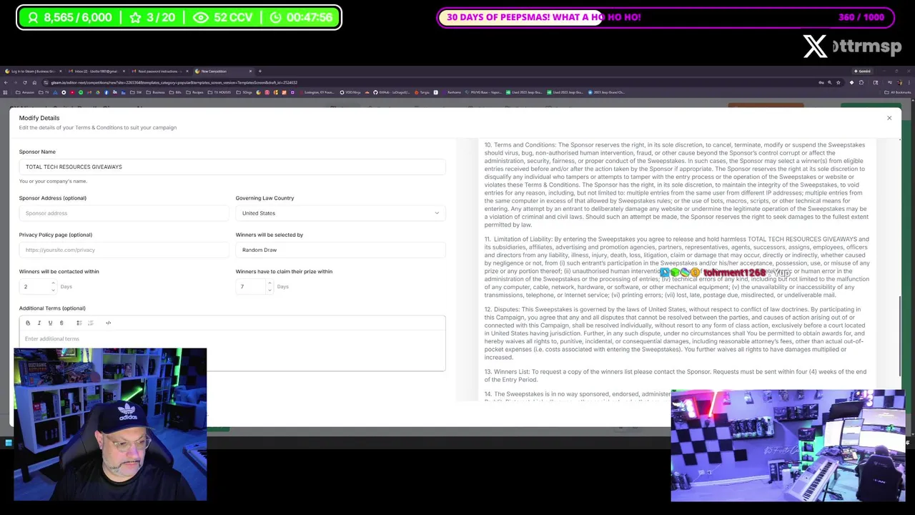Open the Business bookmarks folder
The height and width of the screenshot is (515, 915).
coord(154,92)
